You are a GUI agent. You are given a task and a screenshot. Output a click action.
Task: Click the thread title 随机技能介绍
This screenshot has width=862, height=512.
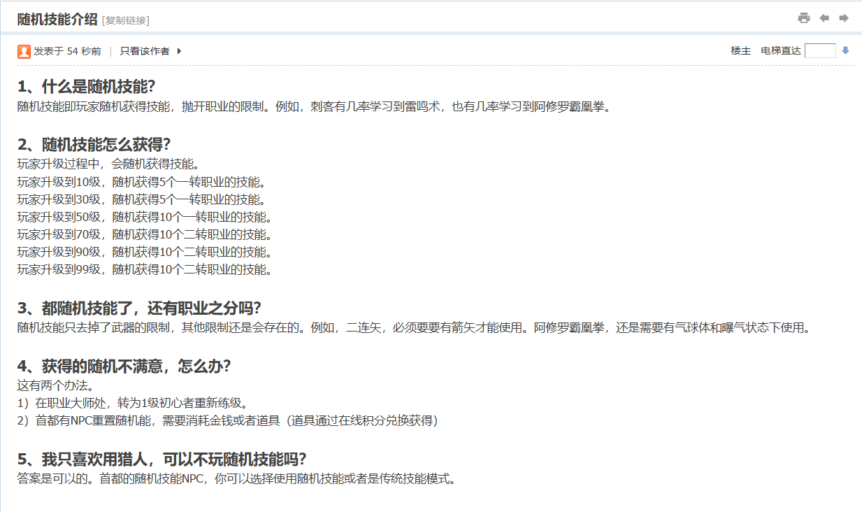point(57,20)
